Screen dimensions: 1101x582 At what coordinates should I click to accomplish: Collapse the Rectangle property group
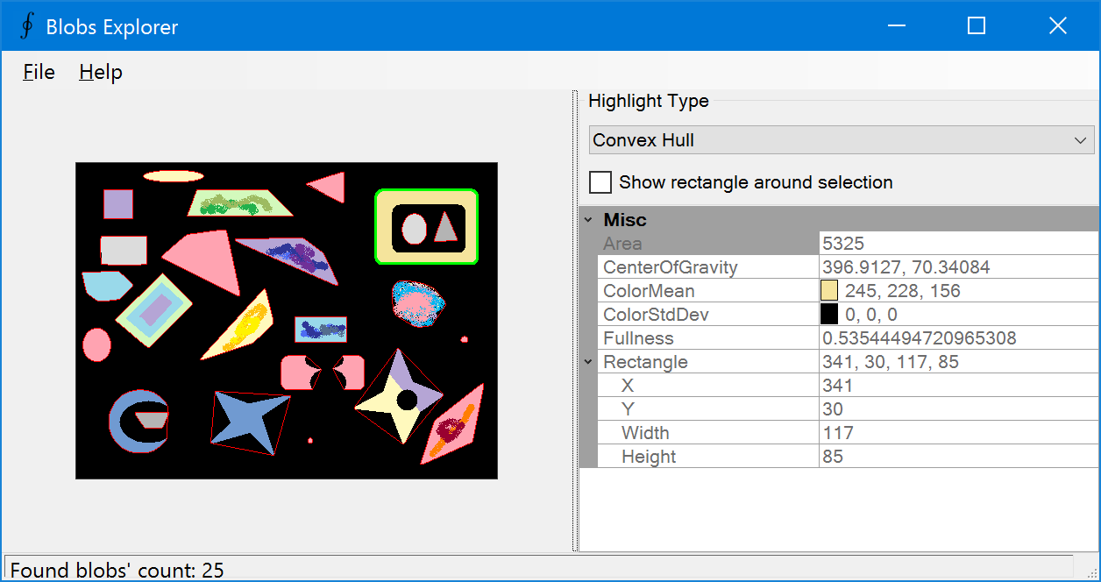tap(587, 361)
